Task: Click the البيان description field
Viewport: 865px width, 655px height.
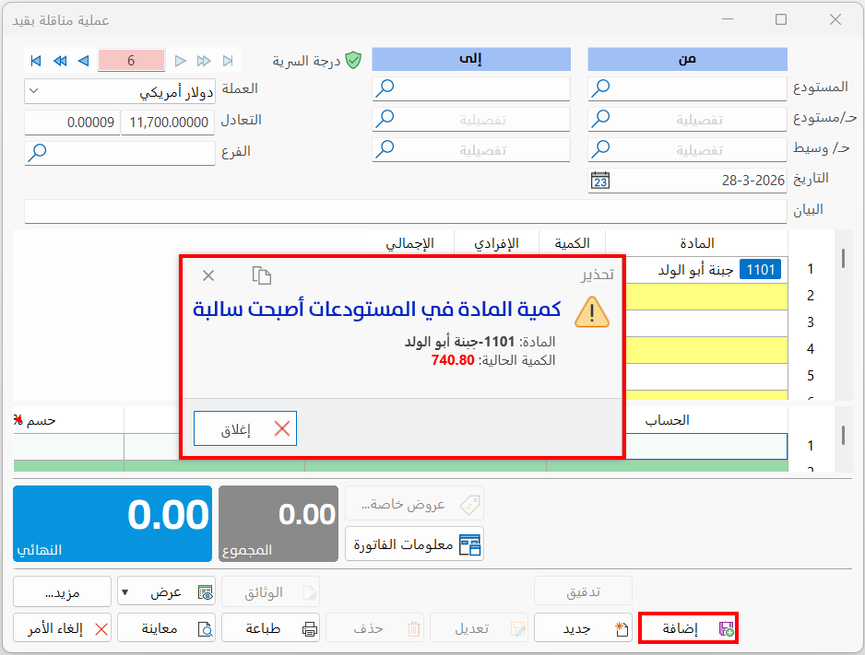Action: coord(406,212)
